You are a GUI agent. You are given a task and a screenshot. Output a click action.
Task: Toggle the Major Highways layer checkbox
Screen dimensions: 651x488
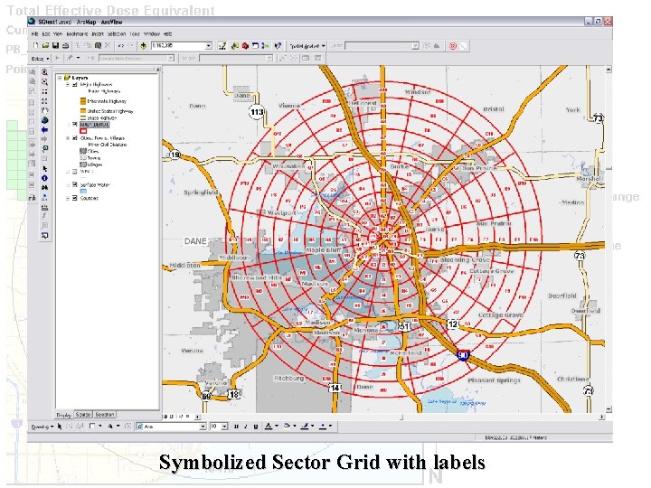click(x=75, y=85)
